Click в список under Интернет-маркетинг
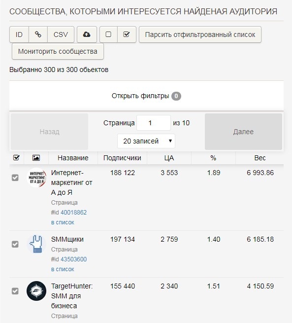 tap(63, 222)
